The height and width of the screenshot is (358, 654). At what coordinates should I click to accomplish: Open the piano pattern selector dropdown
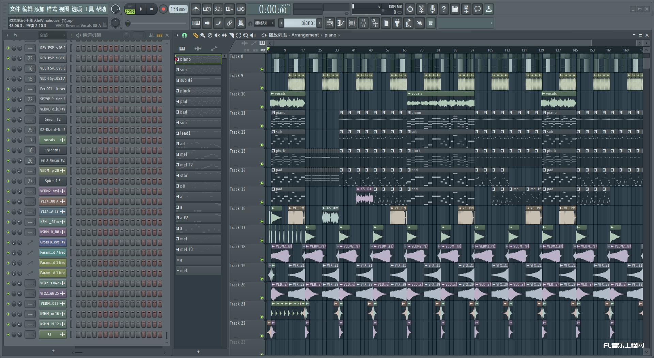pos(300,23)
